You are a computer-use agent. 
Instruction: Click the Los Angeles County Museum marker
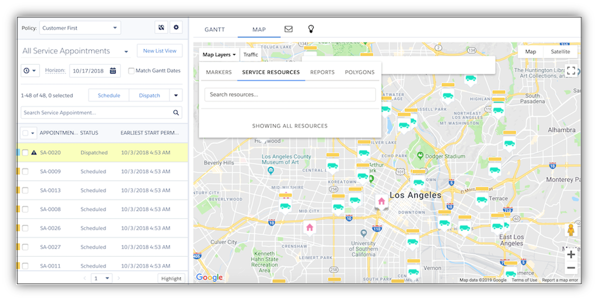pos(271,171)
